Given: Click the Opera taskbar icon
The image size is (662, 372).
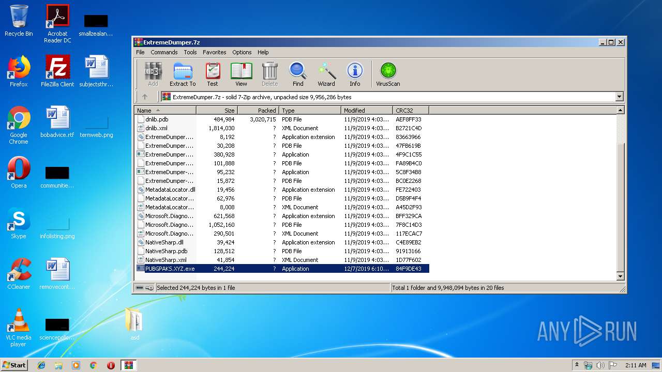Looking at the screenshot, I should tap(111, 365).
